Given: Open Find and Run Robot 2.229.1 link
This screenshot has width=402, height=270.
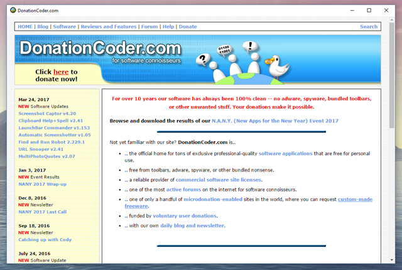Looking at the screenshot, I should tap(52, 142).
